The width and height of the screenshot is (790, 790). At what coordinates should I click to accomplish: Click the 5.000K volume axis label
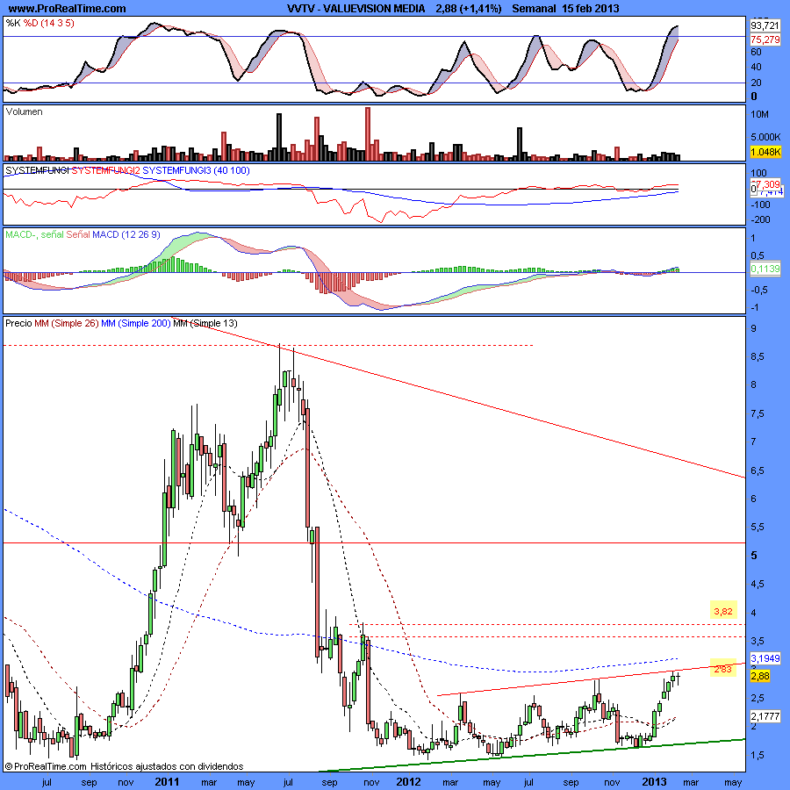765,137
